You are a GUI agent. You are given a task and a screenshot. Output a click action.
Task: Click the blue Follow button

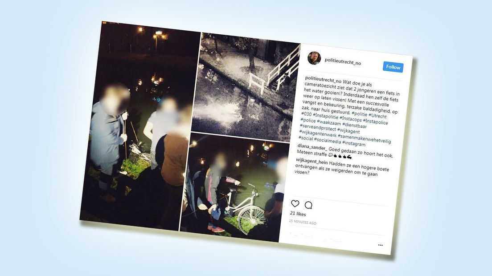[393, 67]
